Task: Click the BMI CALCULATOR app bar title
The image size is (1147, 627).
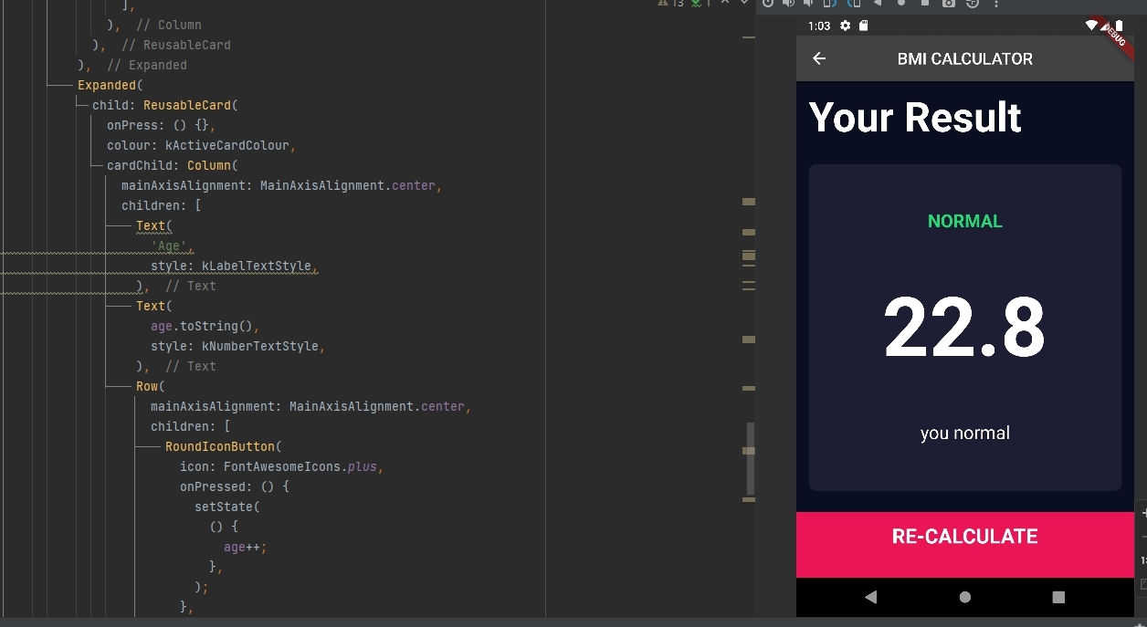Action: click(965, 58)
